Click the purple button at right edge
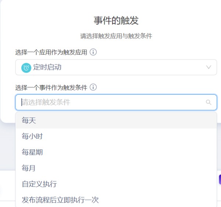The width and height of the screenshot is (221, 207). [220, 179]
